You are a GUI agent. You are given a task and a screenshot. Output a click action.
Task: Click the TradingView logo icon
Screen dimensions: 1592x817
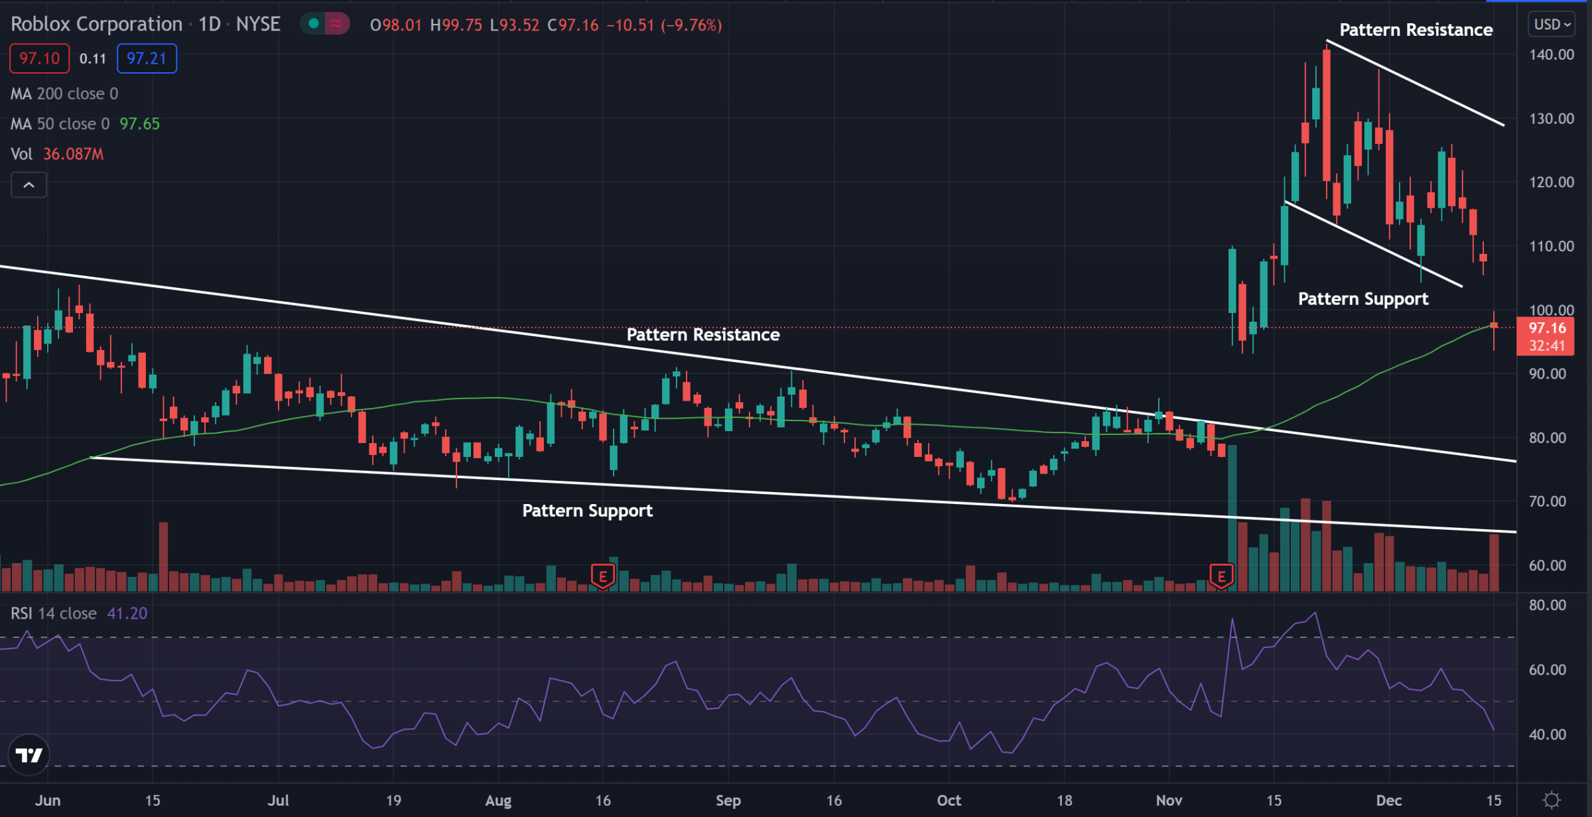tap(29, 755)
